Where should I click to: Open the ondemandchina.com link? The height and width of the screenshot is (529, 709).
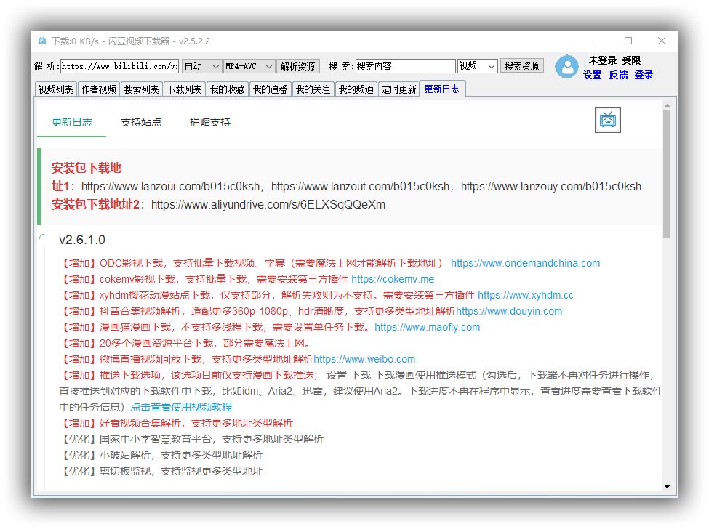pos(525,264)
